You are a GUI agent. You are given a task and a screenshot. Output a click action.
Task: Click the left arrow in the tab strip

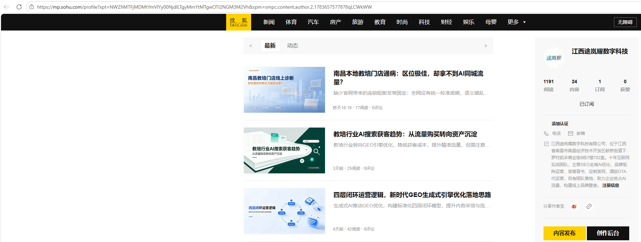(250, 46)
